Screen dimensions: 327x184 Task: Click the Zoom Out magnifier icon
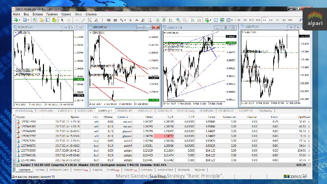click(184, 20)
